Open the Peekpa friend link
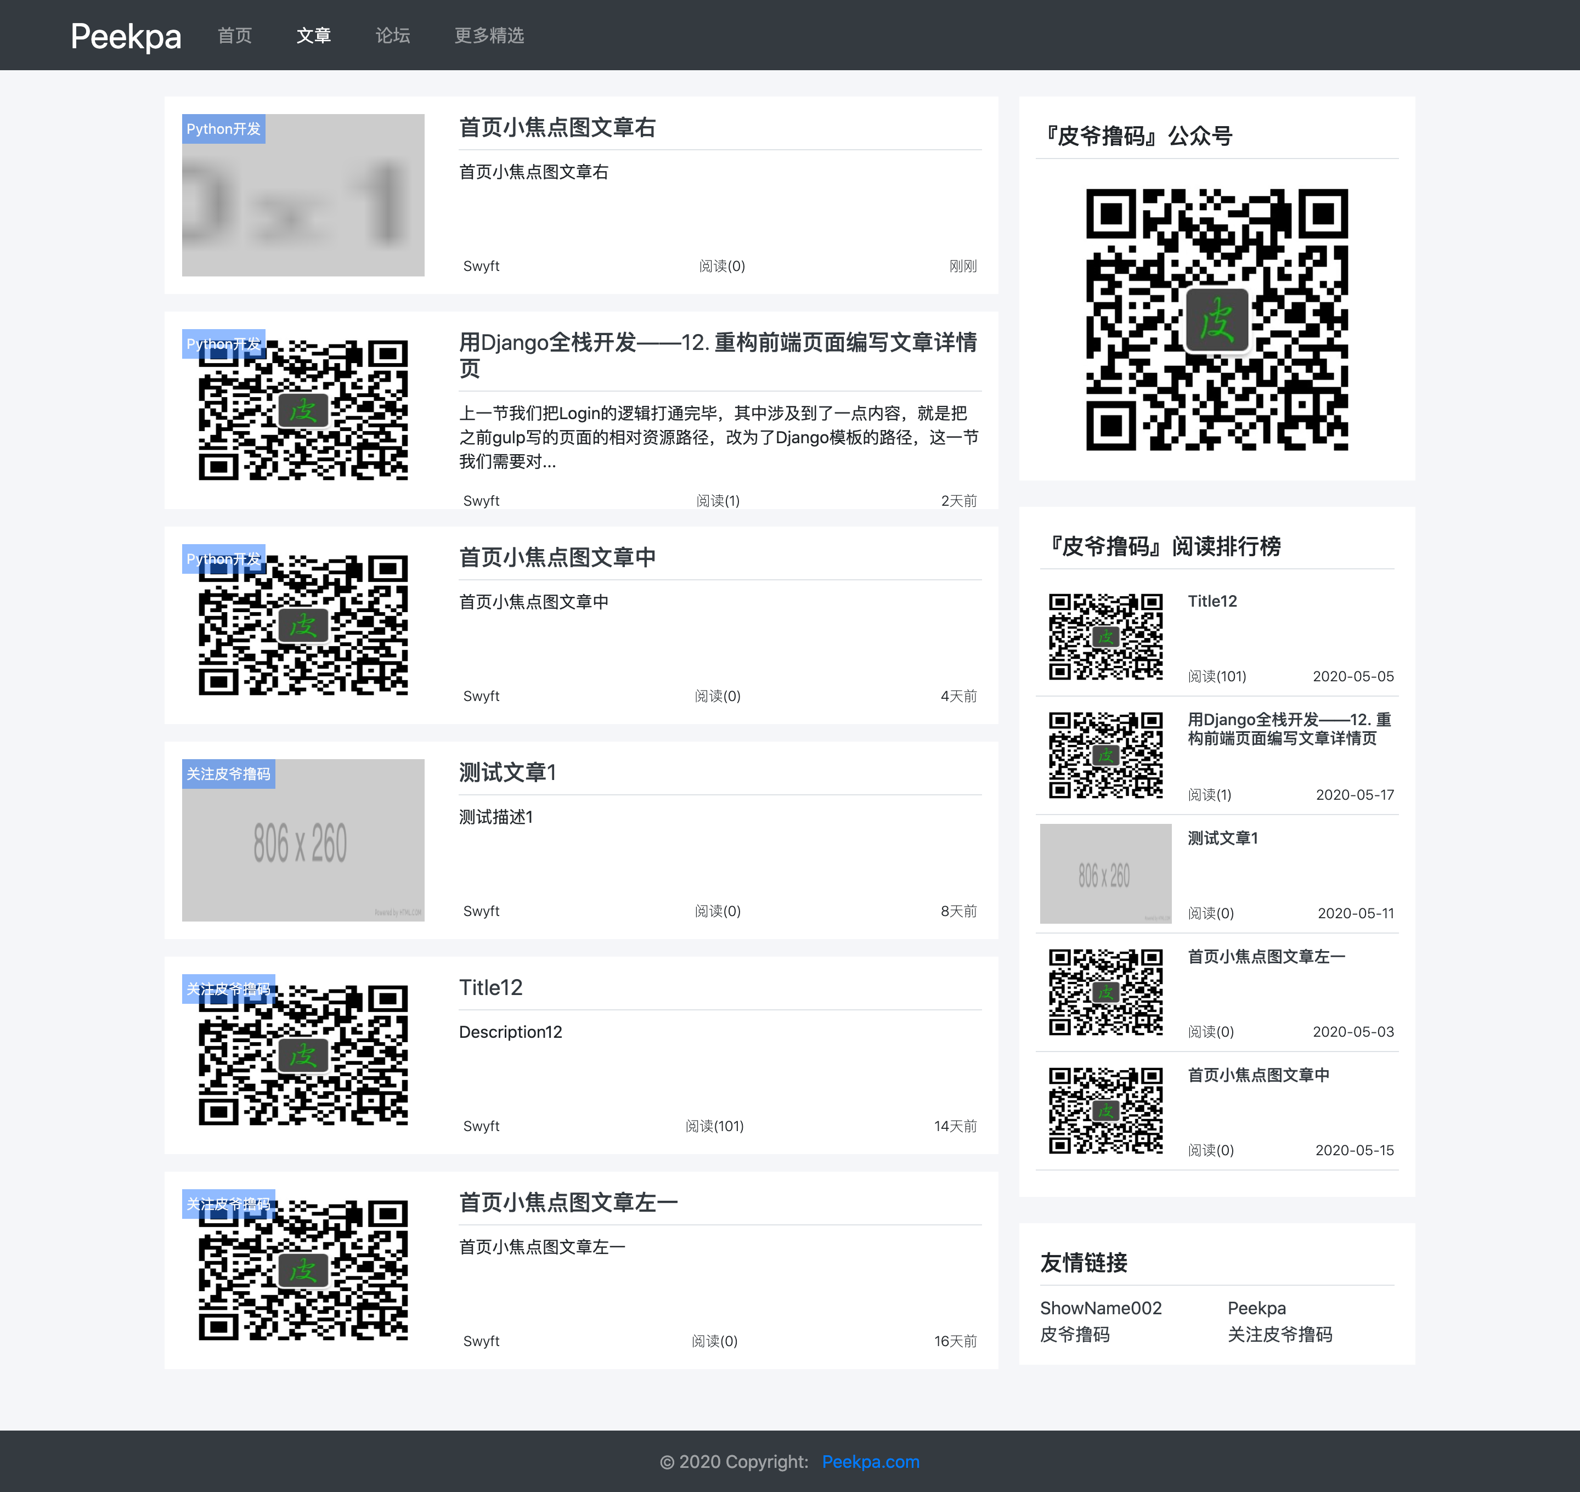This screenshot has width=1580, height=1492. coord(1257,1308)
